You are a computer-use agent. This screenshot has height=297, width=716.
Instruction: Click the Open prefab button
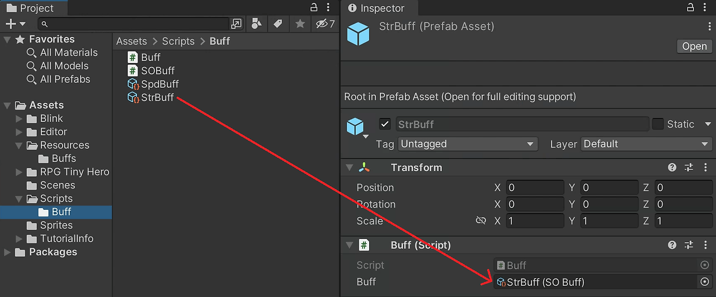click(694, 46)
